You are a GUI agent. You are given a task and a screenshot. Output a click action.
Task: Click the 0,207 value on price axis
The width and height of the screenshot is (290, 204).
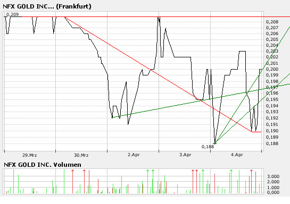point(272,28)
